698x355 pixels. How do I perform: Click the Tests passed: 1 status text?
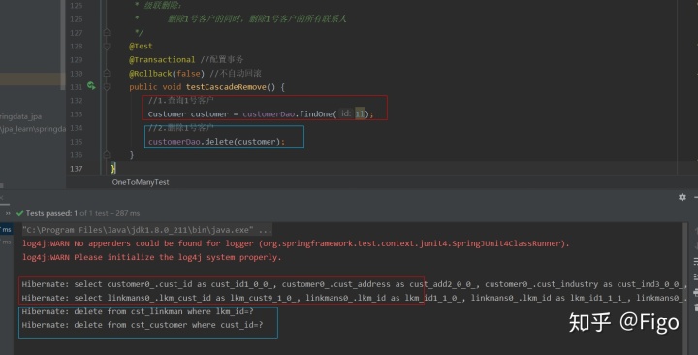[51, 213]
